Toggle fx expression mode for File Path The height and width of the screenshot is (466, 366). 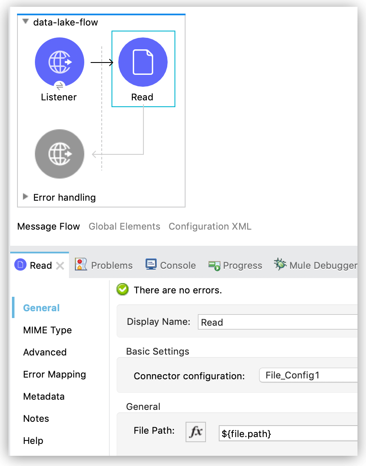195,432
